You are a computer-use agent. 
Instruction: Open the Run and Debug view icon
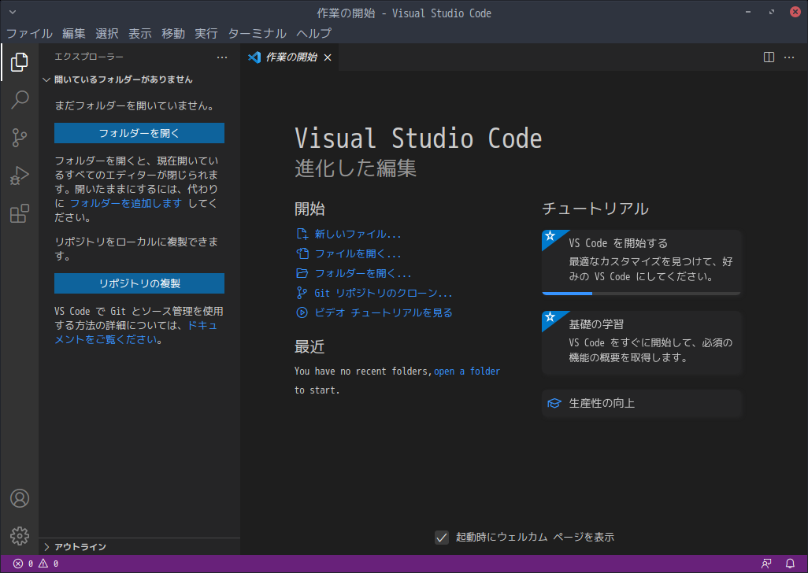(19, 176)
